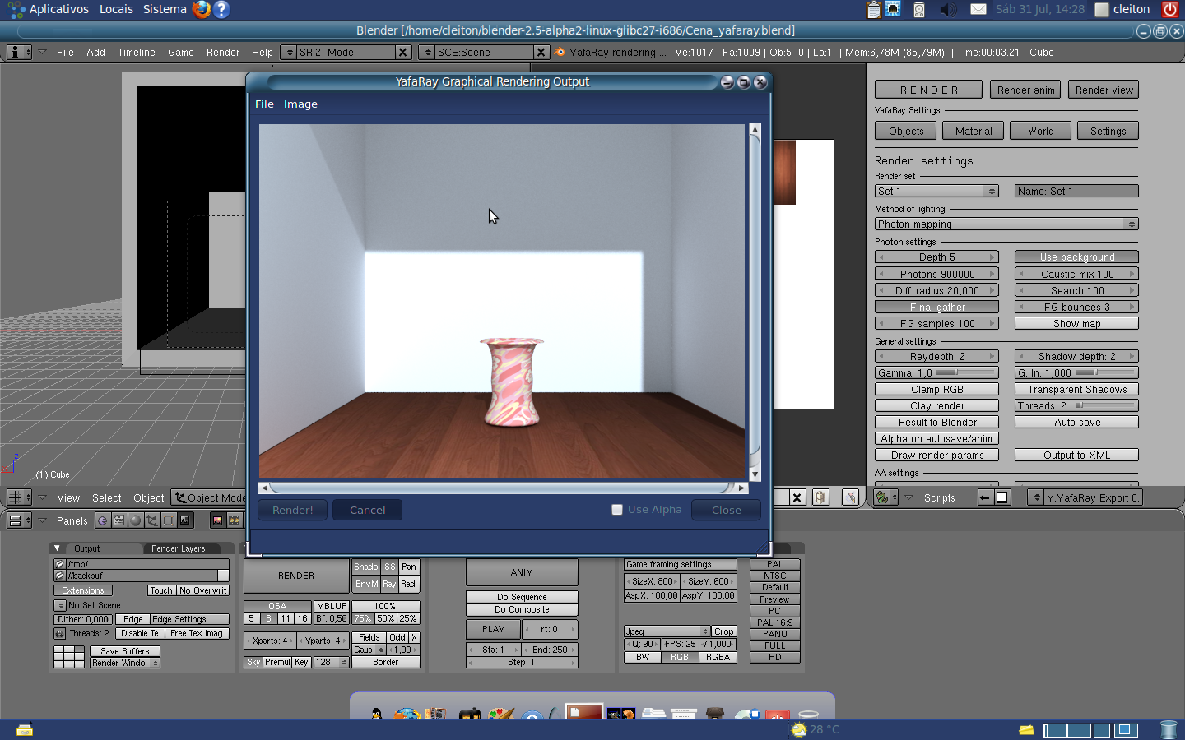This screenshot has width=1185, height=740.
Task: Adjust the Gamma 1,8 slider
Action: [x=936, y=372]
